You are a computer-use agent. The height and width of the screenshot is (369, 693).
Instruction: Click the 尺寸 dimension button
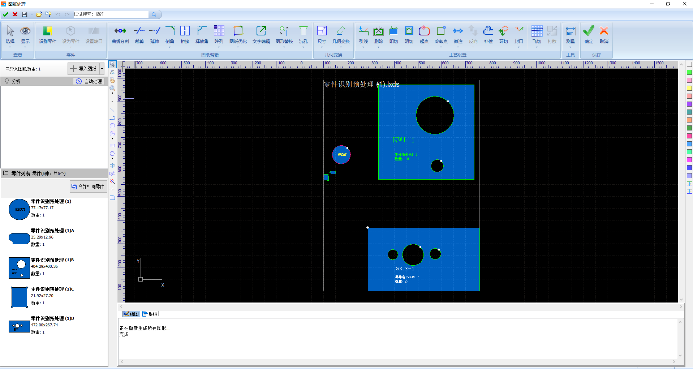point(322,35)
